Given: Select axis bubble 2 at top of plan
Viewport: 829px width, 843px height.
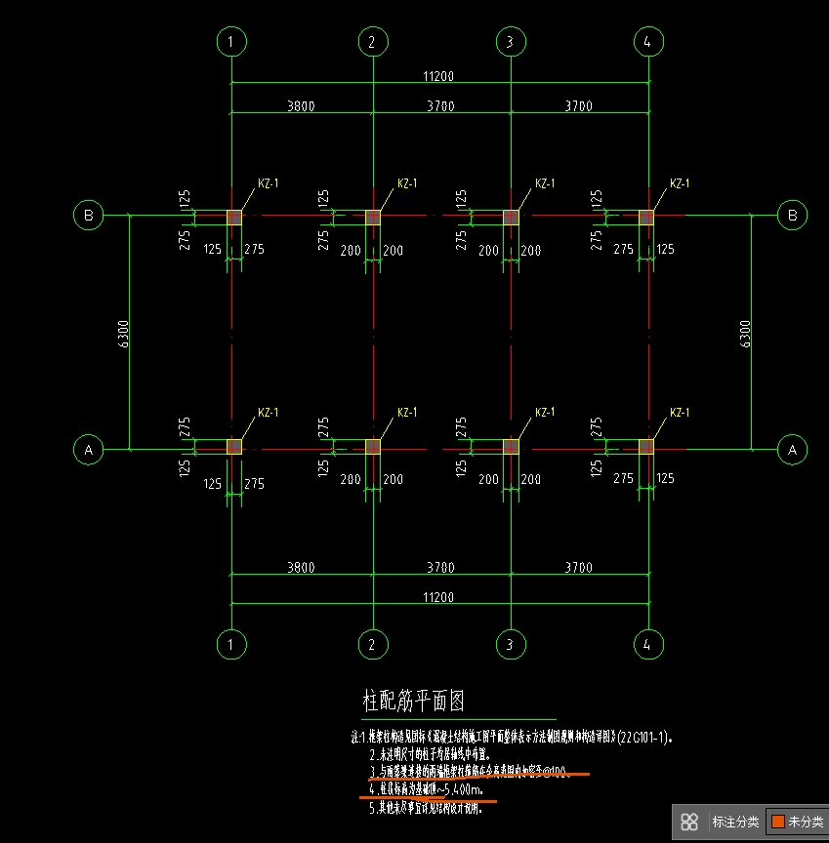Looking at the screenshot, I should pos(373,41).
